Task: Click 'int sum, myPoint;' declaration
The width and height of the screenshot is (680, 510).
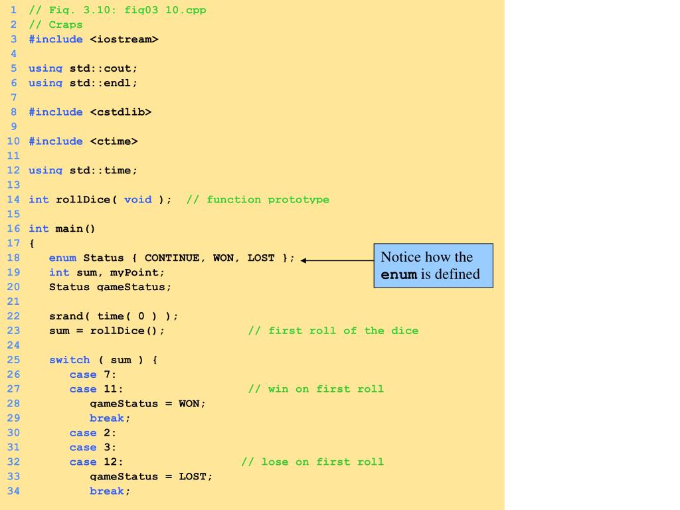Action: (107, 272)
